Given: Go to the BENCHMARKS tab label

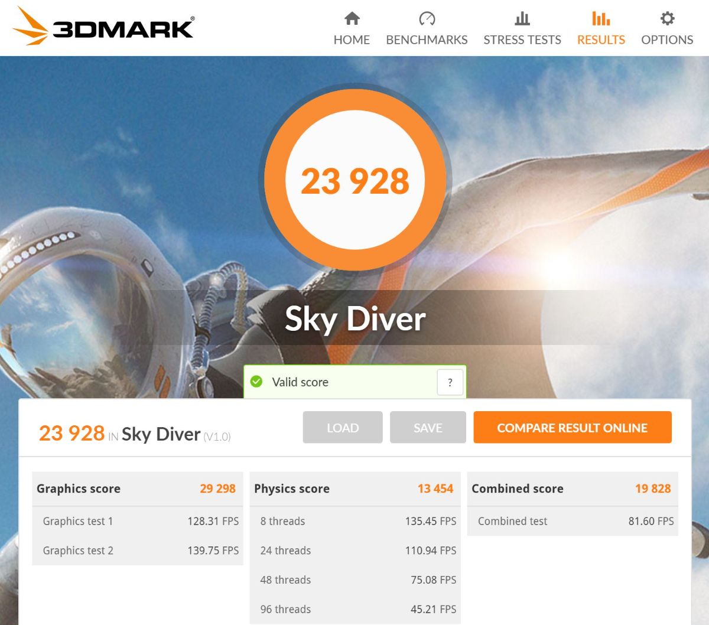Looking at the screenshot, I should tap(427, 40).
